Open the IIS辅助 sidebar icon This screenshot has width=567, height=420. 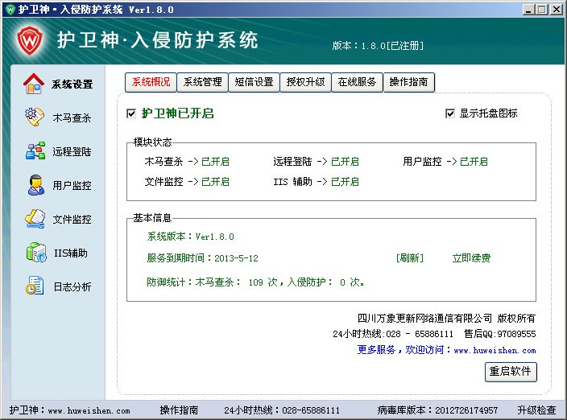click(x=34, y=253)
